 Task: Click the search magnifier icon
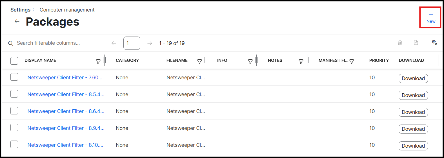[x=10, y=43]
